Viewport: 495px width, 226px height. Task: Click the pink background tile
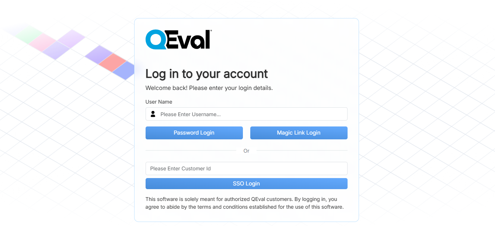click(x=43, y=42)
